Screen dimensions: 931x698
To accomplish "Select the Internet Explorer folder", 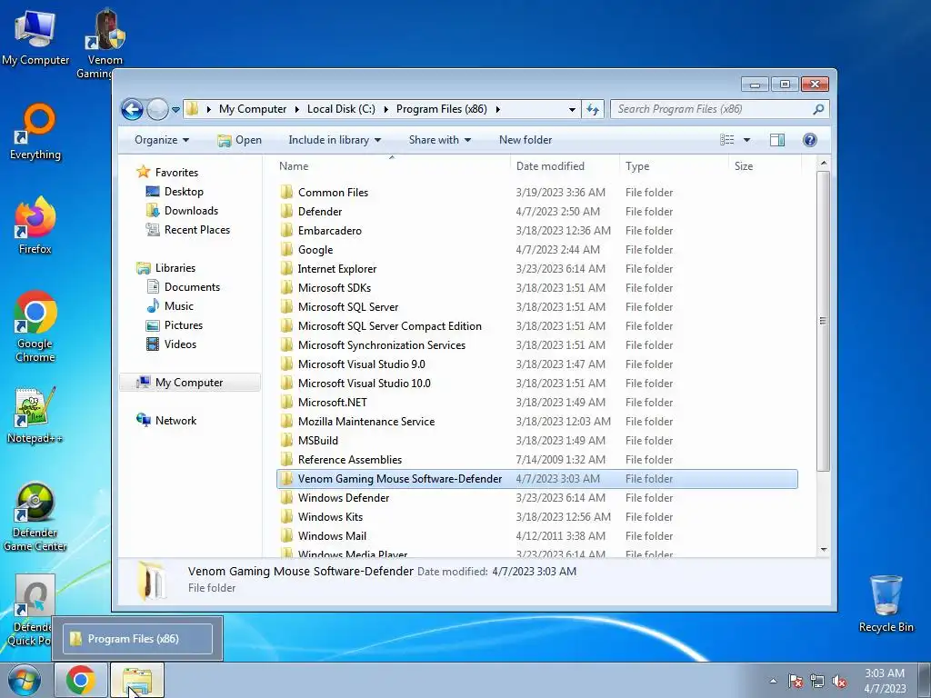I will (536, 269).
